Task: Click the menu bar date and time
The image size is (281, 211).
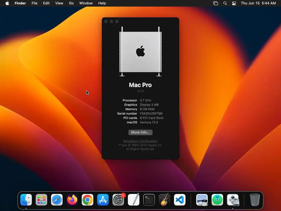Action: click(x=258, y=3)
